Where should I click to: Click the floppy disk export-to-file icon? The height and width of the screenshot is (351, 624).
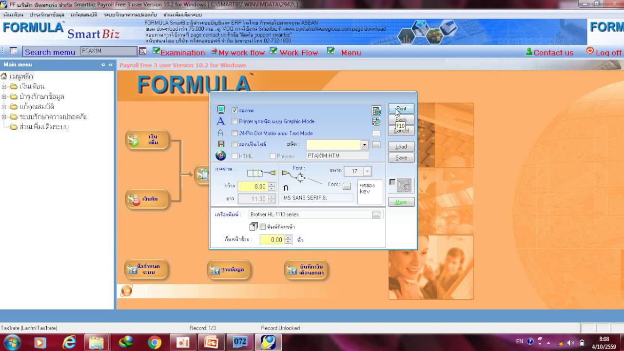tap(221, 144)
